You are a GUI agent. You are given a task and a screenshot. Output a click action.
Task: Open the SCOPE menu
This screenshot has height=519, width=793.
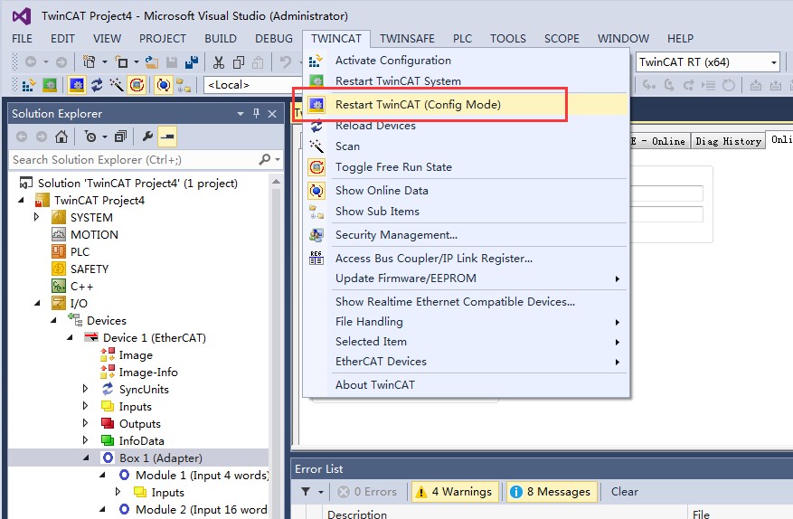pos(562,39)
